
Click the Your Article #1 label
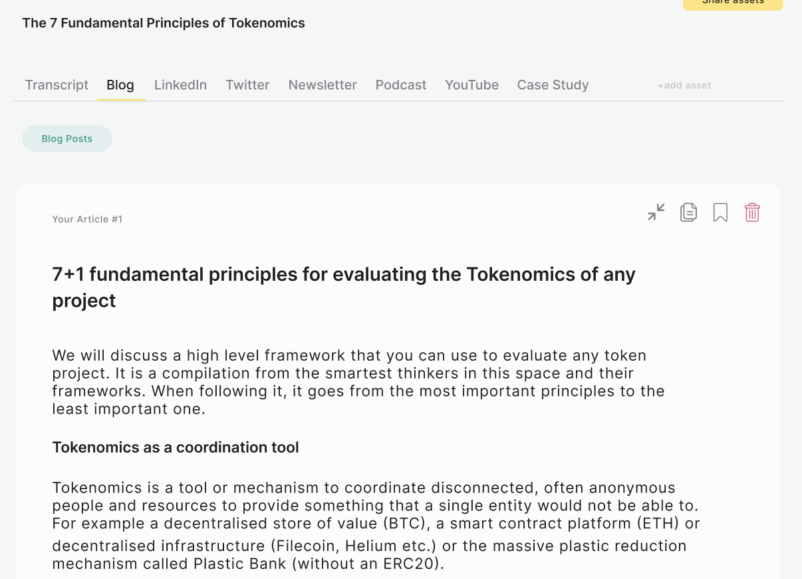pos(87,220)
